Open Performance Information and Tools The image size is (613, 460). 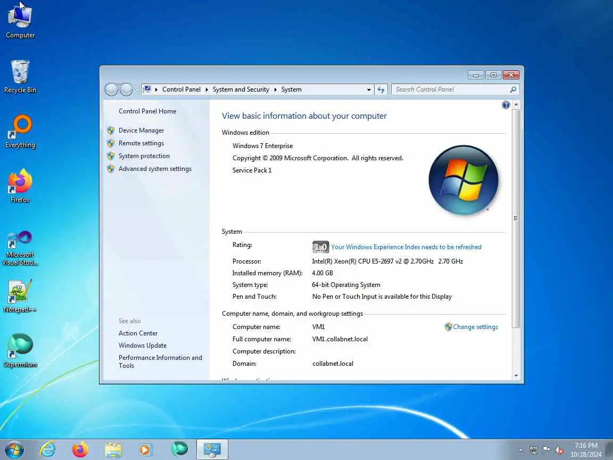pyautogui.click(x=160, y=362)
